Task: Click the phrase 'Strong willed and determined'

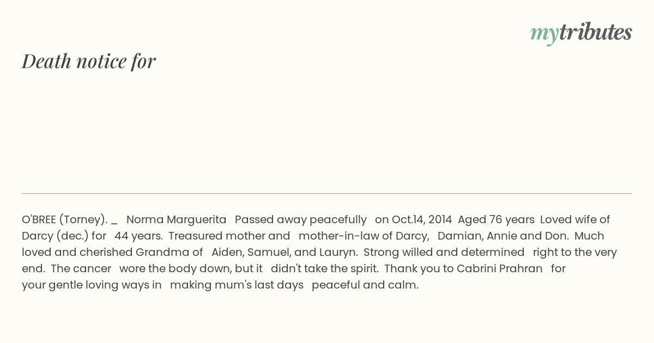Action: (x=444, y=253)
